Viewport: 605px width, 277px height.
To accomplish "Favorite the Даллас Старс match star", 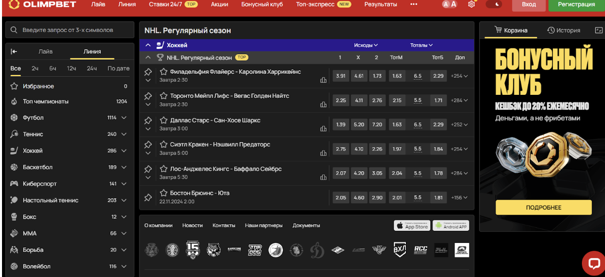I will 164,120.
